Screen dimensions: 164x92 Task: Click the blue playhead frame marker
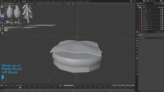pyautogui.click(x=20, y=88)
